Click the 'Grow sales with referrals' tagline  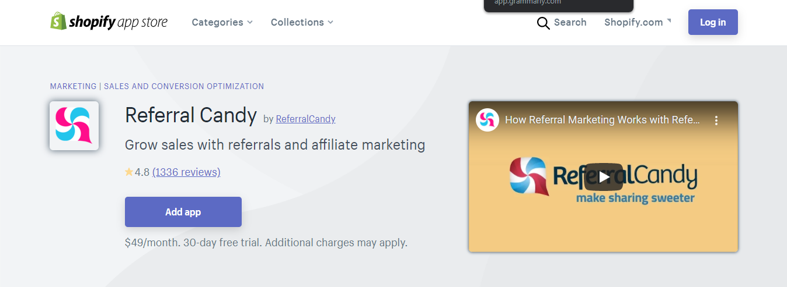275,144
